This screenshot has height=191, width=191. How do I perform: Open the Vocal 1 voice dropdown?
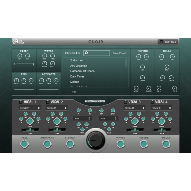(x=30, y=108)
